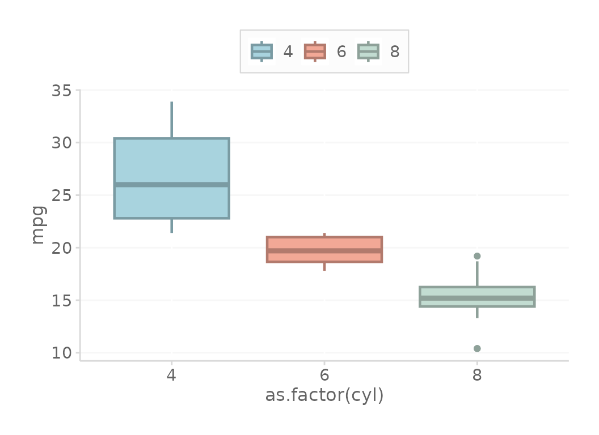Select the upper outlier dot of cylinder 8
Screen dimensions: 599x435
pos(476,256)
